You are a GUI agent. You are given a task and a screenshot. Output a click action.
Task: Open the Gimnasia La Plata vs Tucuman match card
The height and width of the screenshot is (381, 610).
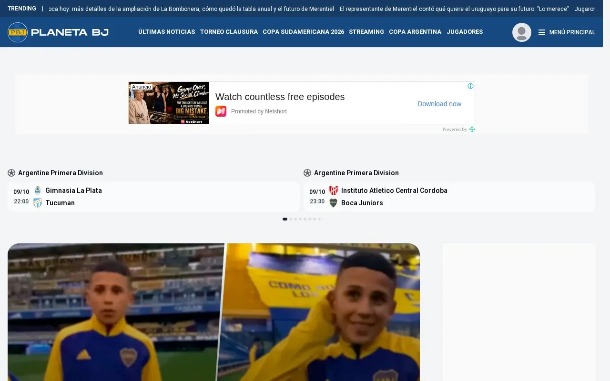pos(153,197)
